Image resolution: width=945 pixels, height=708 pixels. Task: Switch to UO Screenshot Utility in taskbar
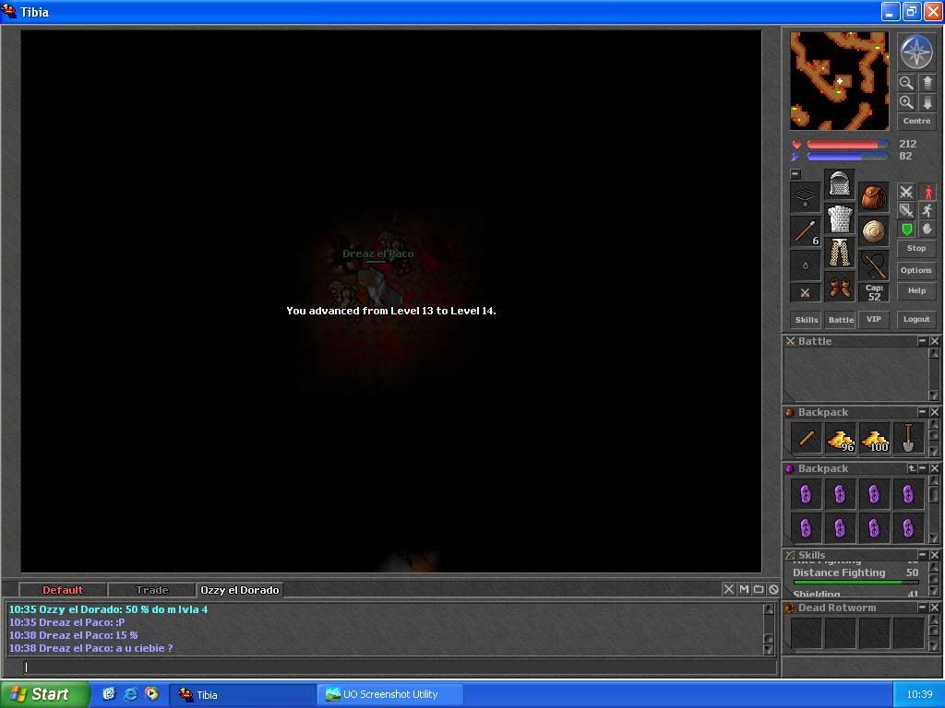click(390, 695)
